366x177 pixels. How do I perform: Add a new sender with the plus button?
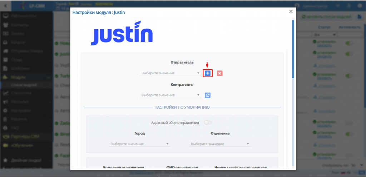[208, 73]
